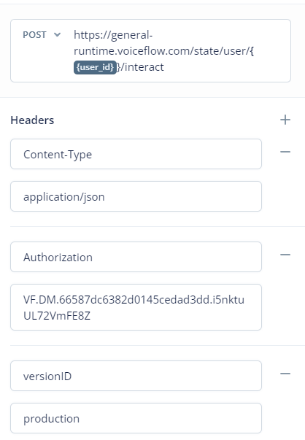This screenshot has height=440, width=305.
Task: Click the POST method label
Action: click(34, 35)
